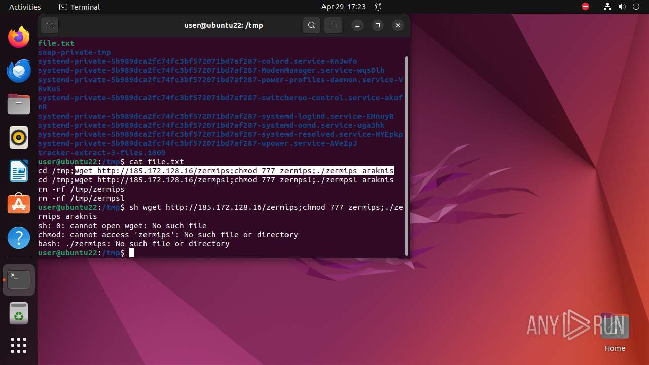Minimize the terminal window

point(357,25)
